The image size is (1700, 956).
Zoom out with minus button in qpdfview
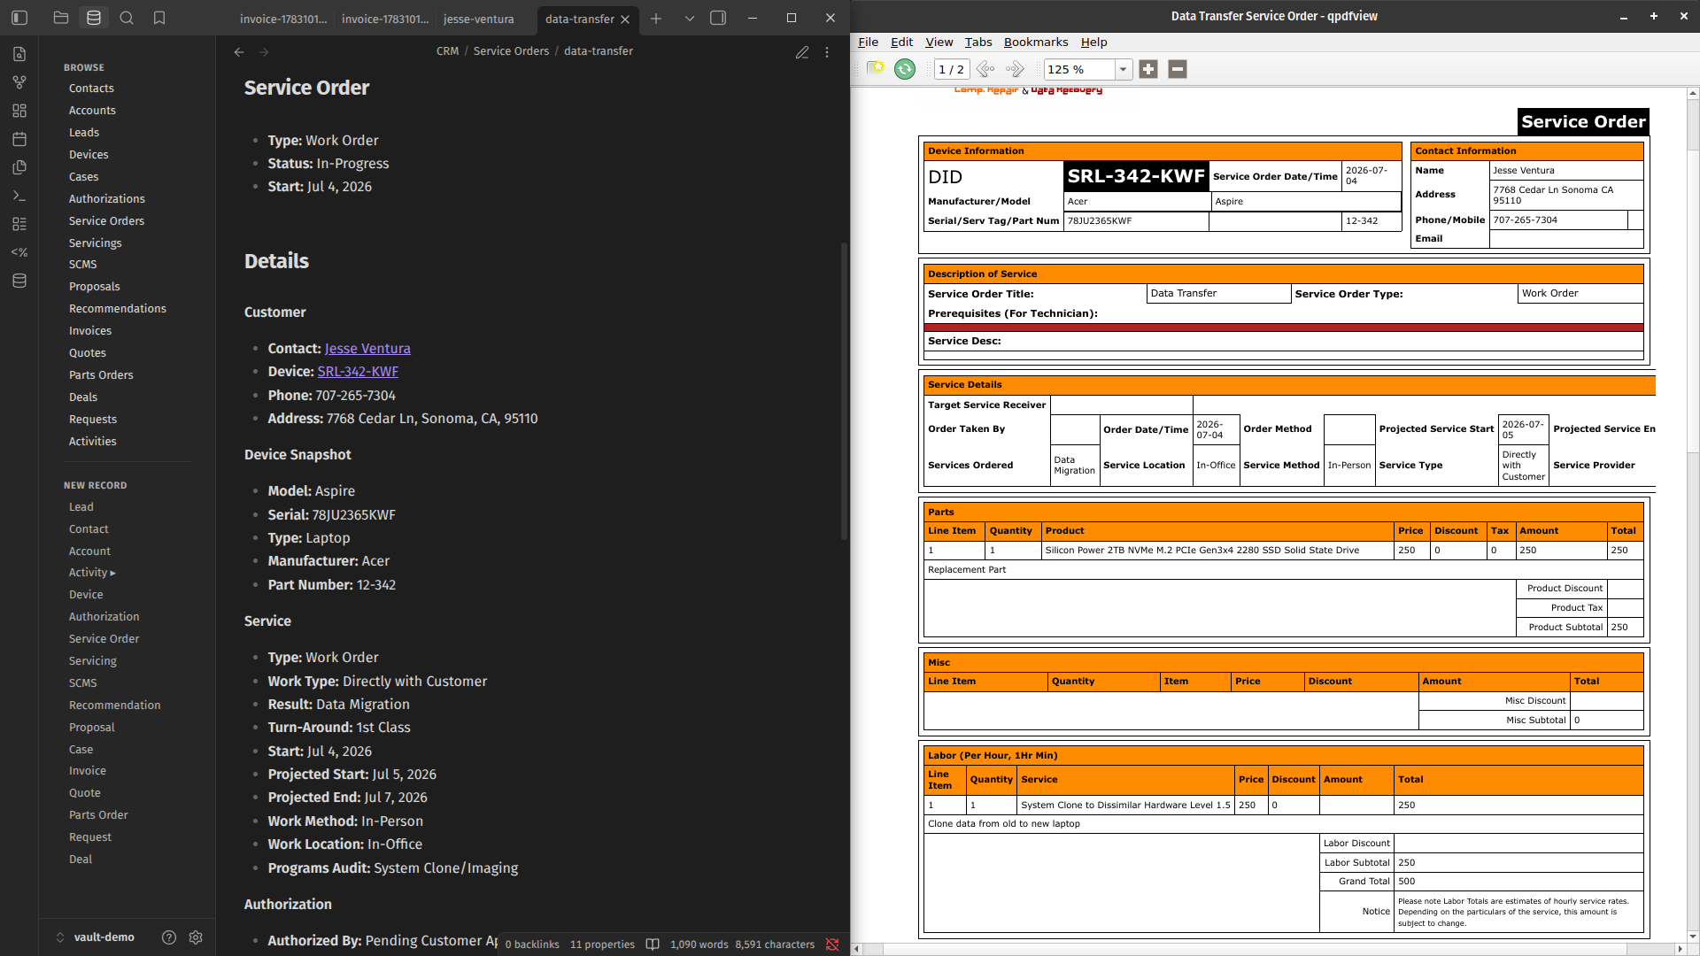[x=1178, y=69]
